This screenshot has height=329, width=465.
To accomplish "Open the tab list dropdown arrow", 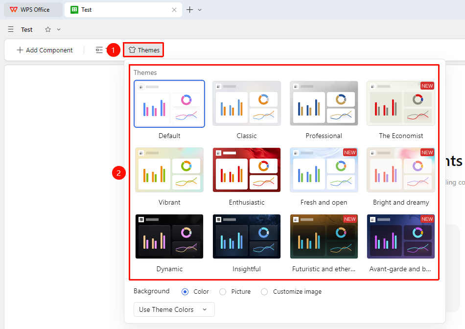I will pyautogui.click(x=200, y=10).
